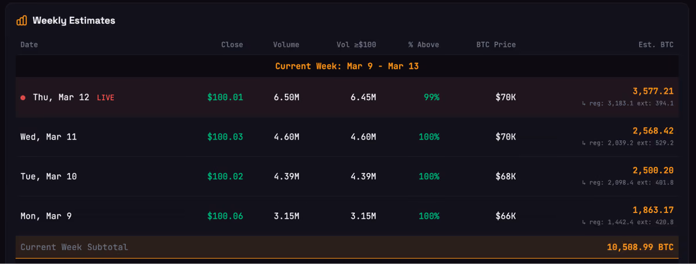Screen dimensions: 696x264
Task: Click the Est. BTC column header
Action: [x=655, y=45]
